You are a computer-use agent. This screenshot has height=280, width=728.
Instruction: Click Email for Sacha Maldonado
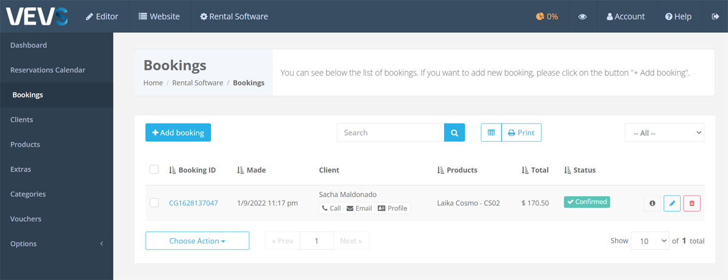click(x=359, y=208)
